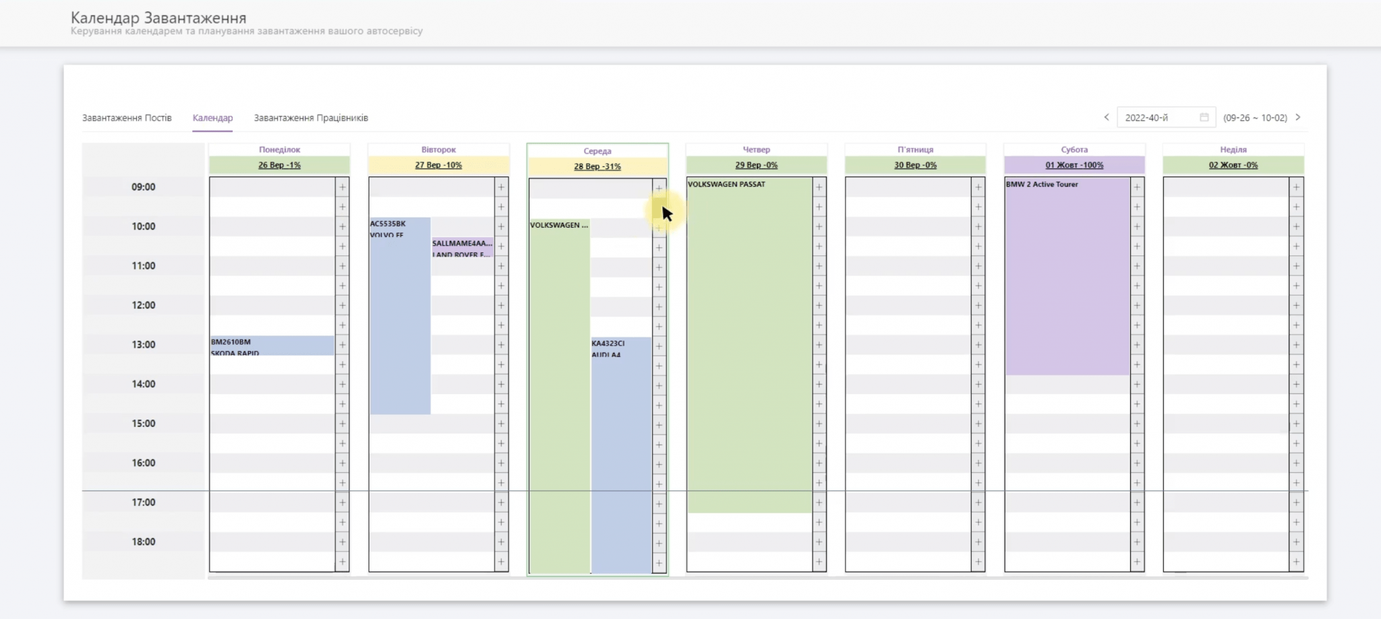The height and width of the screenshot is (619, 1381).
Task: Open the 02 Жовт -0% Sunday link
Action: tap(1233, 165)
